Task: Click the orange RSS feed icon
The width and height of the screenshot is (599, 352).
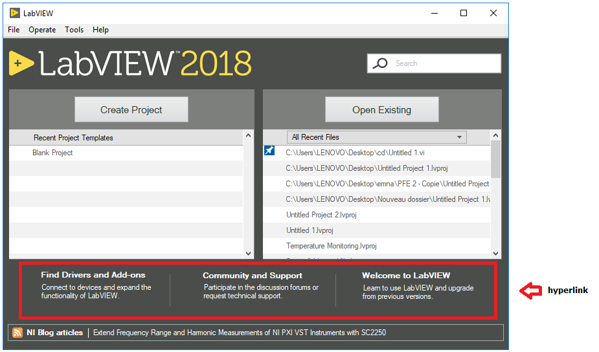Action: [x=17, y=333]
